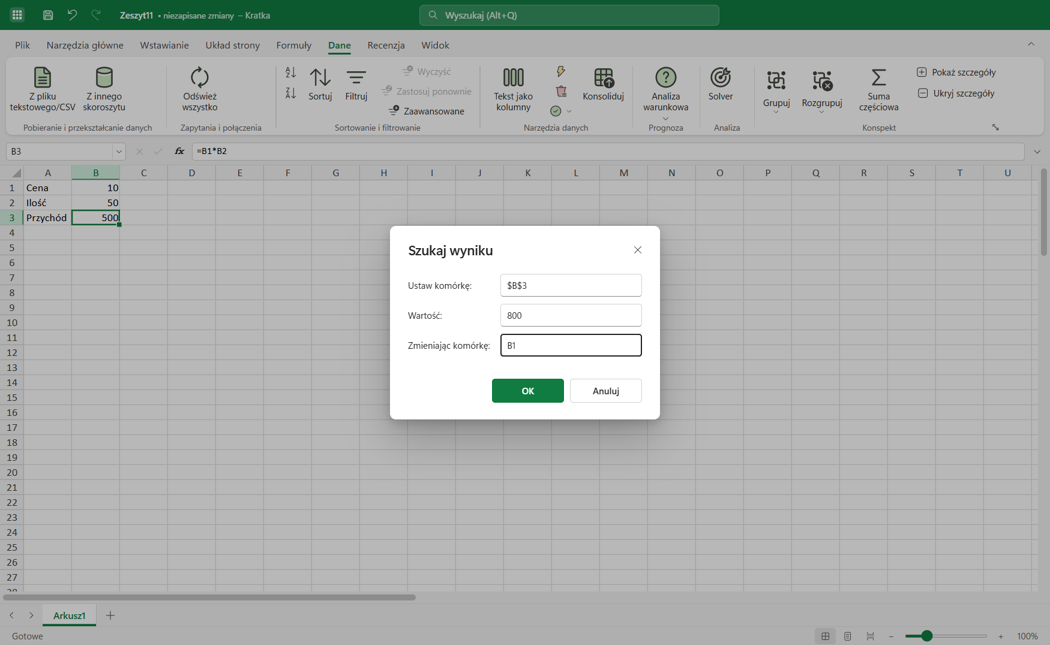
Task: Expand Analiza warunkowa dropdown
Action: point(665,118)
